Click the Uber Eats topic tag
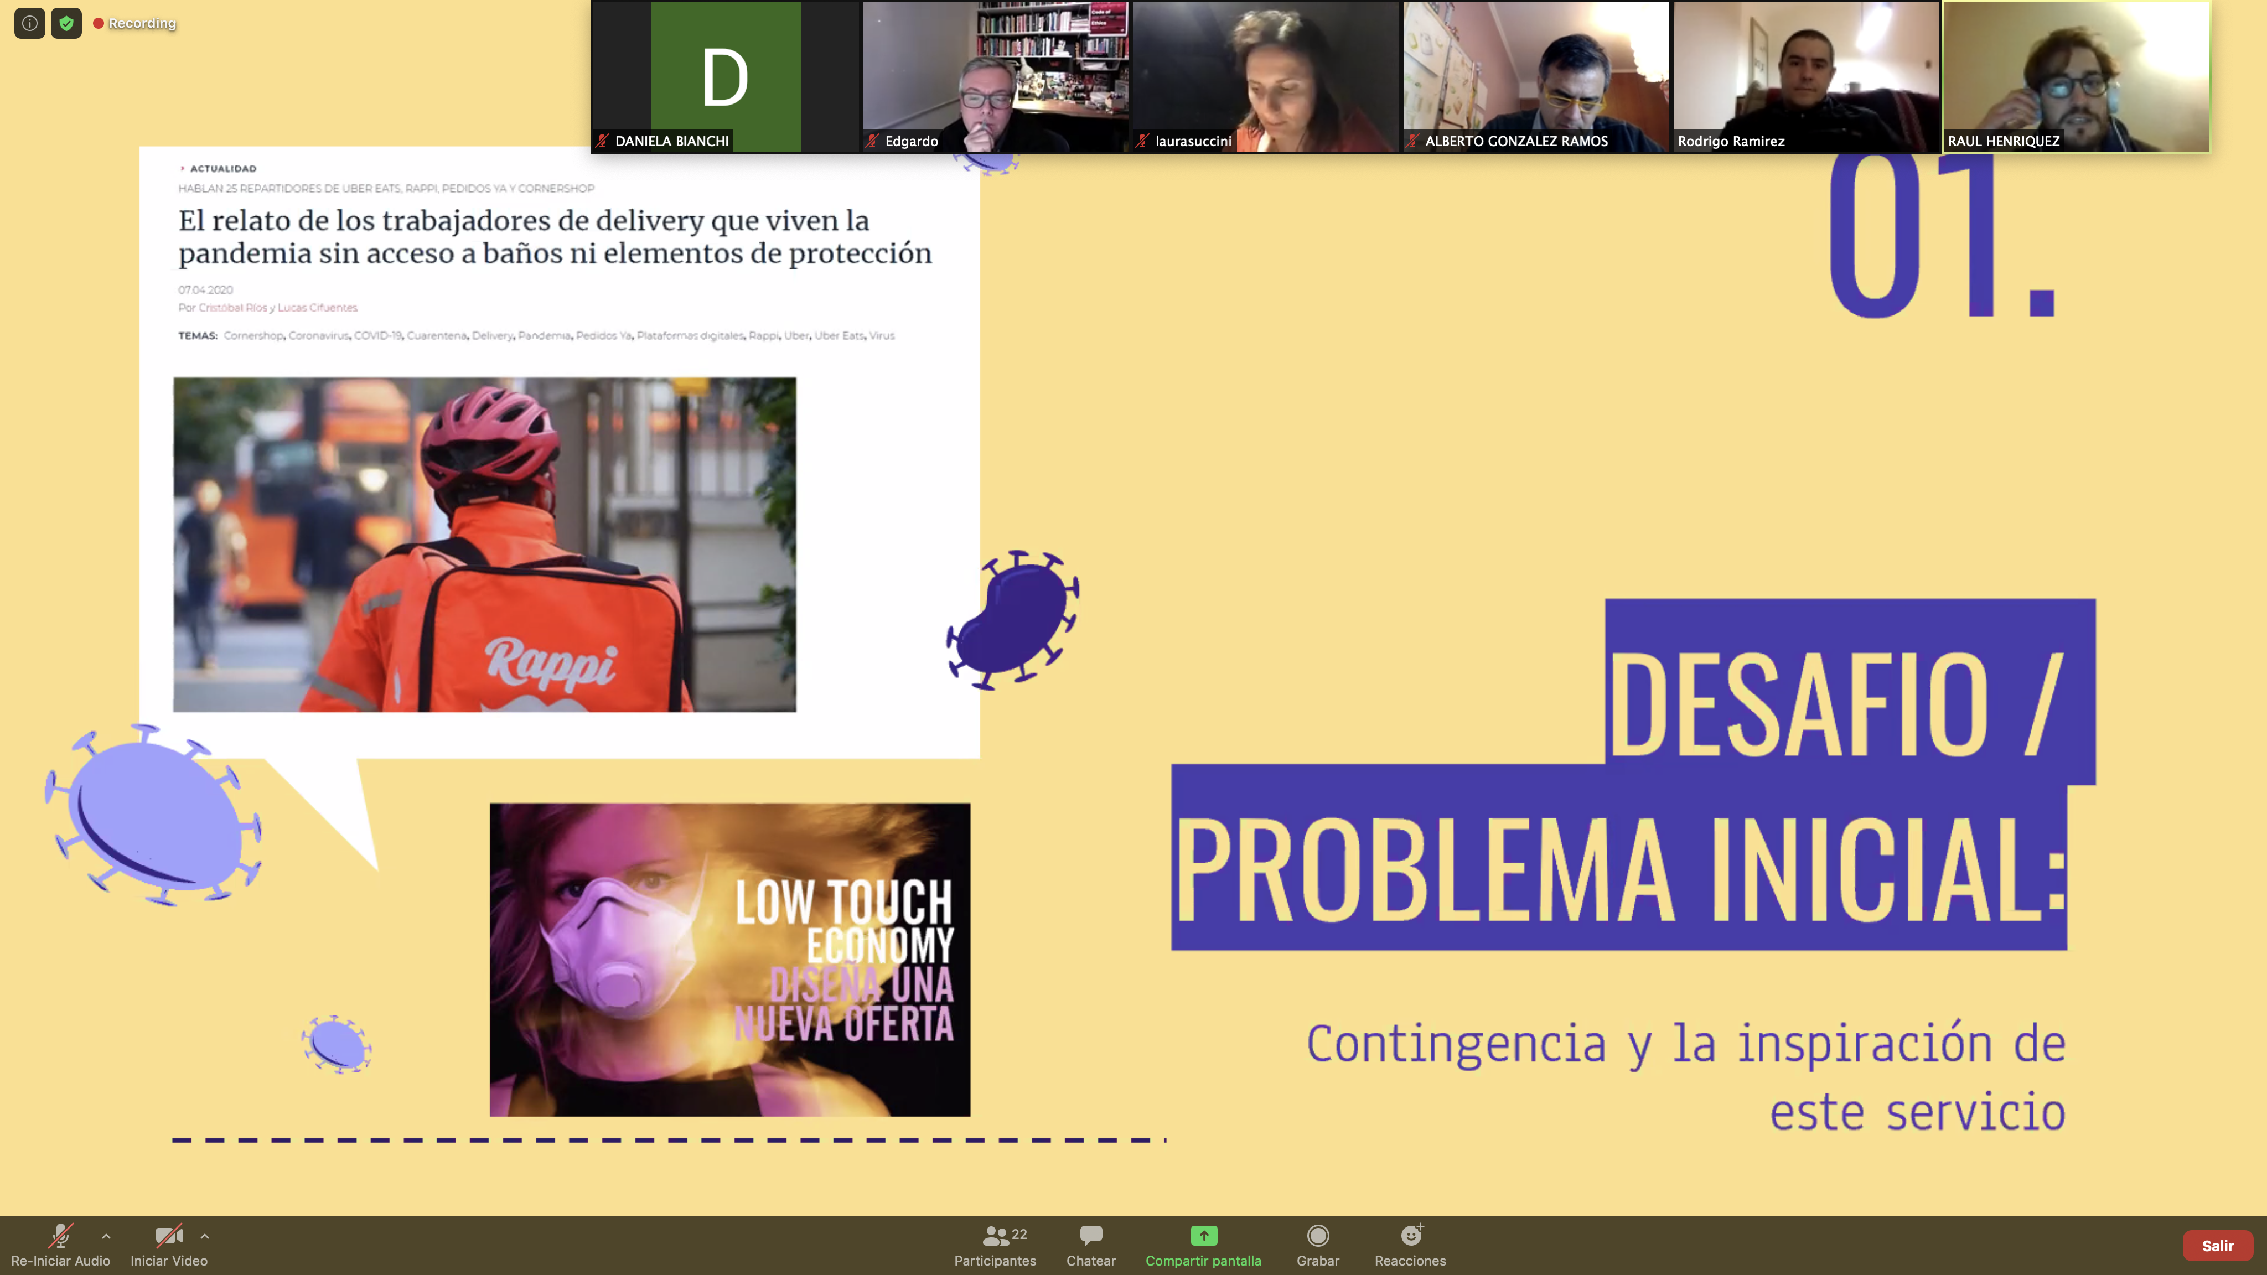The width and height of the screenshot is (2267, 1275). [x=839, y=335]
